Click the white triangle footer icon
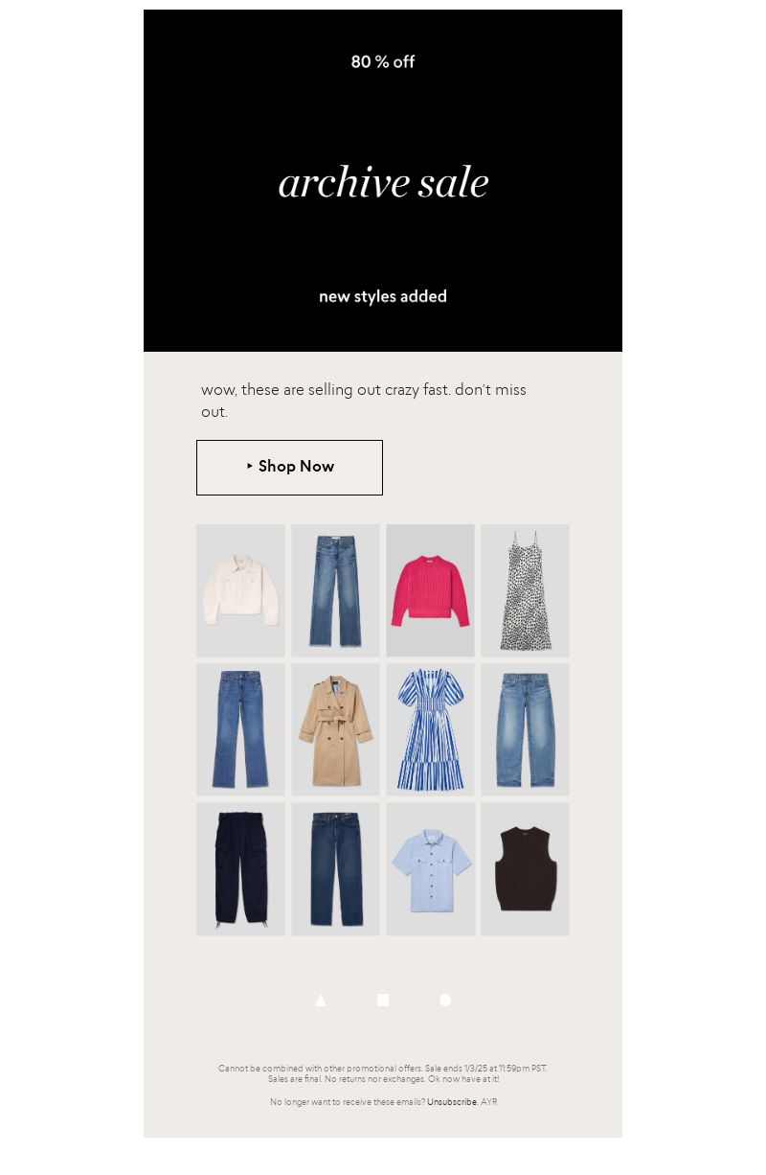Viewport: 766px width, 1175px height. click(x=321, y=1001)
